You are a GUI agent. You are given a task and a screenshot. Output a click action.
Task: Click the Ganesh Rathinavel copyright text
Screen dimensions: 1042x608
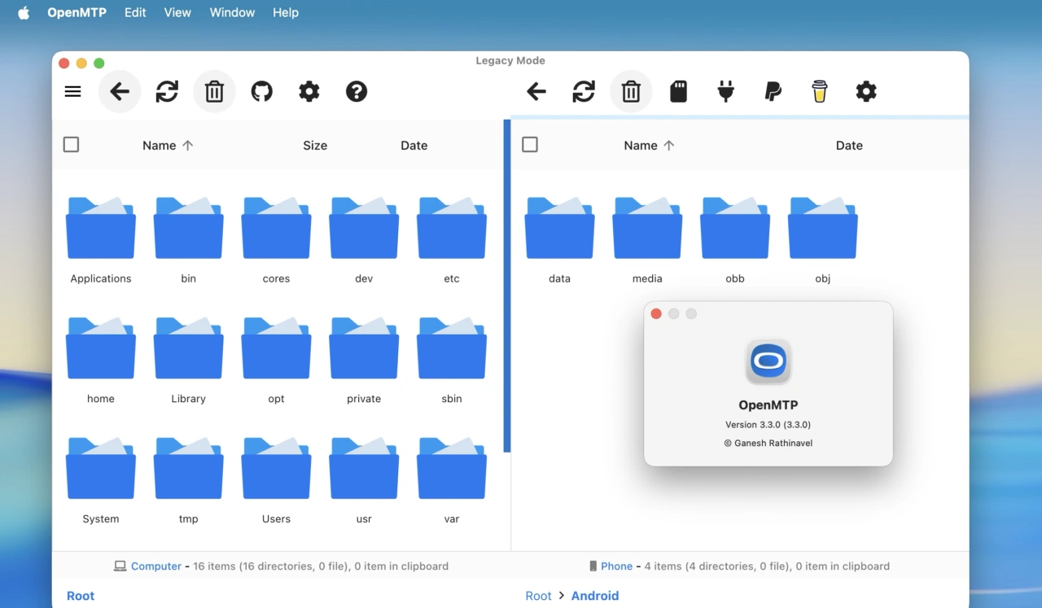[x=768, y=444]
